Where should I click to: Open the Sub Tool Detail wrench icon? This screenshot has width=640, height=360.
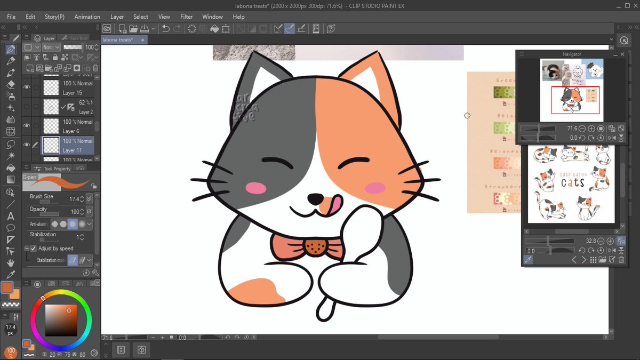[95, 273]
